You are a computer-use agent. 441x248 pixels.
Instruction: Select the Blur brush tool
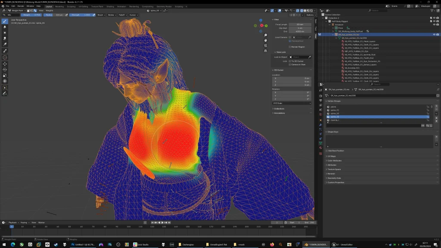5,27
